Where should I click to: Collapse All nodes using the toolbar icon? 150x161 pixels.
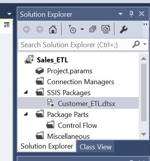click(93, 29)
